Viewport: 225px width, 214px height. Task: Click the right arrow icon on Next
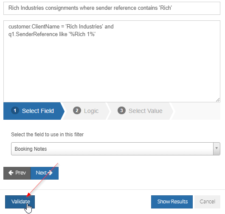point(50,173)
